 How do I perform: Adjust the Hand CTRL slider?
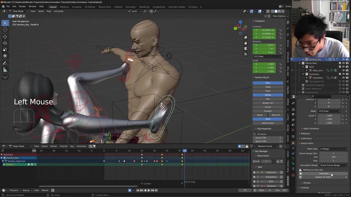(x=268, y=138)
